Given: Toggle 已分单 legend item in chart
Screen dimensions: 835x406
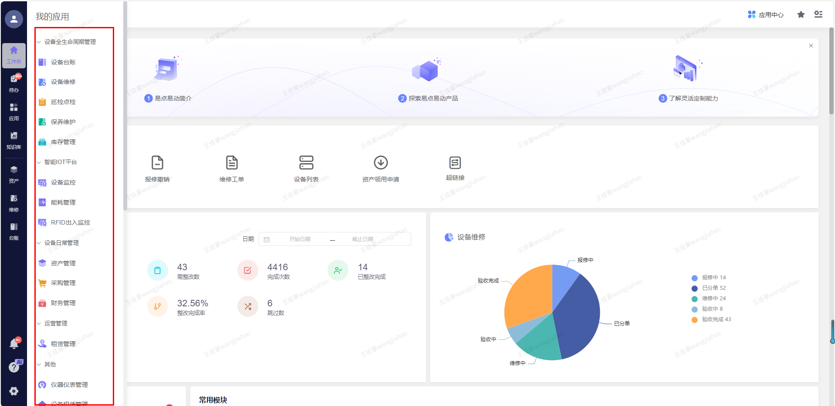Looking at the screenshot, I should (713, 288).
